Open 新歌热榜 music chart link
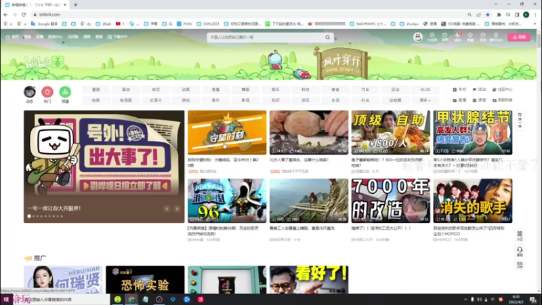Viewport: 542px width, 305px height. (x=502, y=100)
